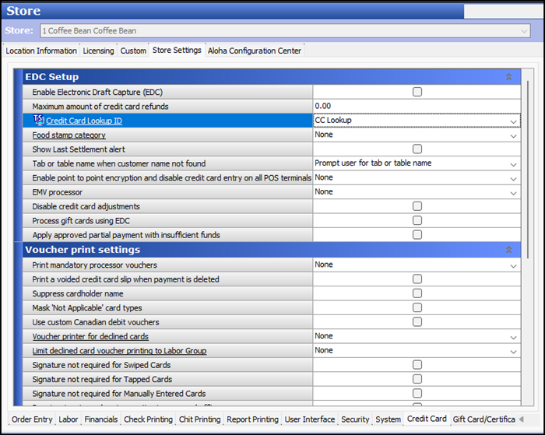Open the Chit Printing tab
This screenshot has height=435, width=545.
pyautogui.click(x=199, y=419)
